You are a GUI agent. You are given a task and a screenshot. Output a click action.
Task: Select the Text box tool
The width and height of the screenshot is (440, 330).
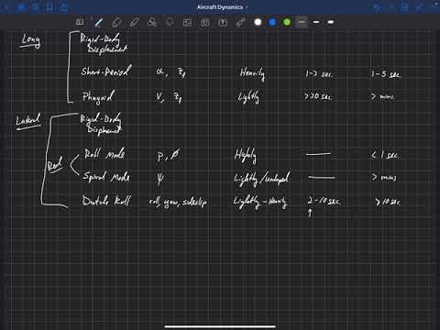pyautogui.click(x=223, y=22)
